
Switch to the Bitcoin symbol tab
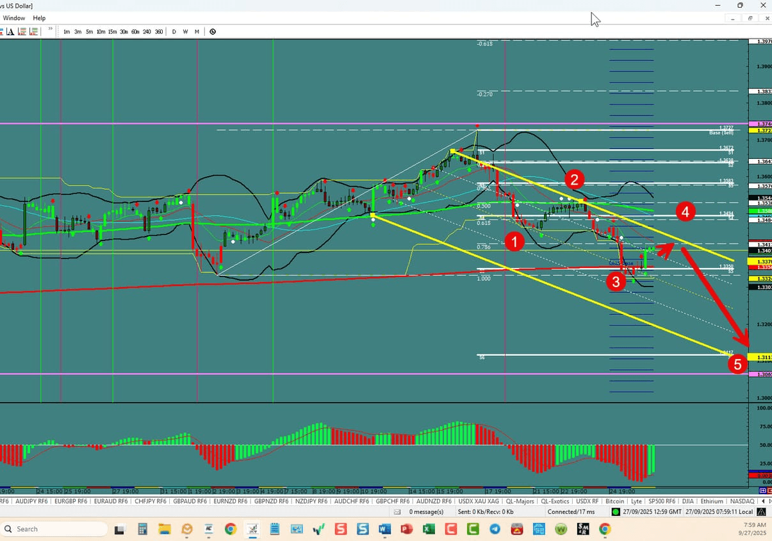[614, 501]
